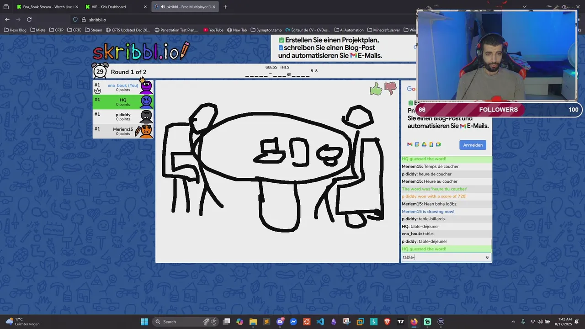Open Brave browser from taskbar
The width and height of the screenshot is (585, 329).
[x=388, y=322]
